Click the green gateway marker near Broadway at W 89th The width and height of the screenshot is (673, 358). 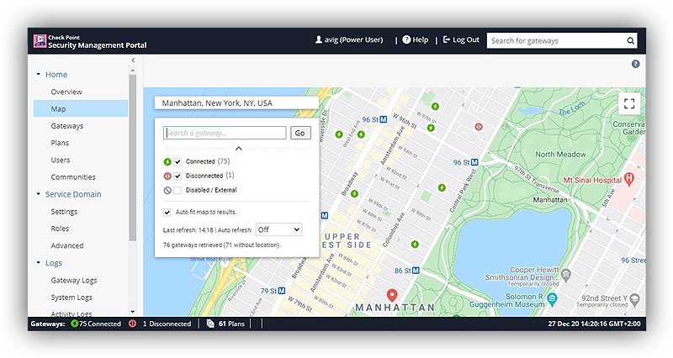(x=354, y=193)
